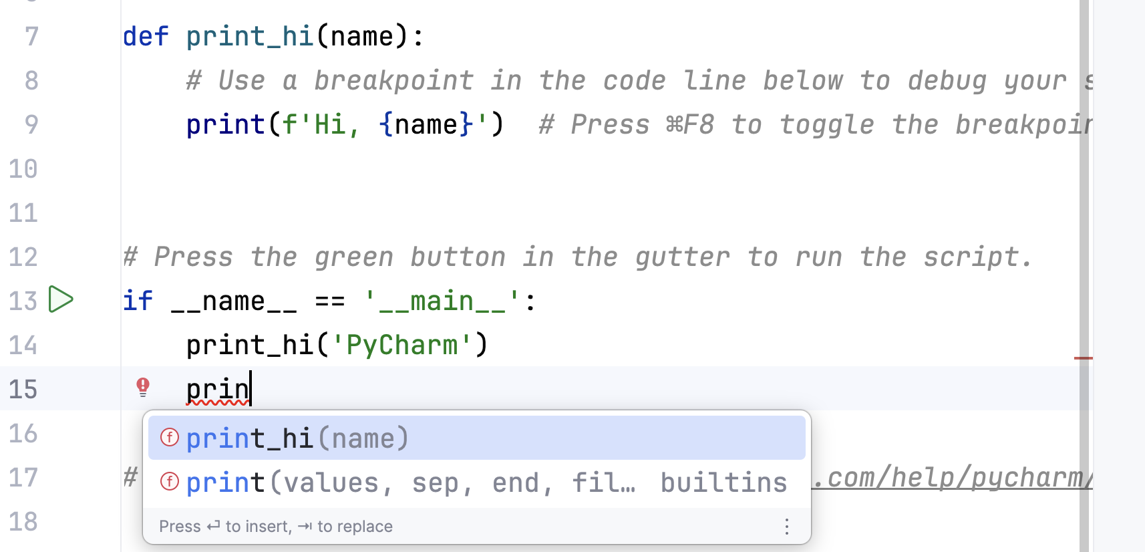Screen dimensions: 1145x552
Task: Toggle a breakpoint at line number 7
Action: click(x=31, y=36)
